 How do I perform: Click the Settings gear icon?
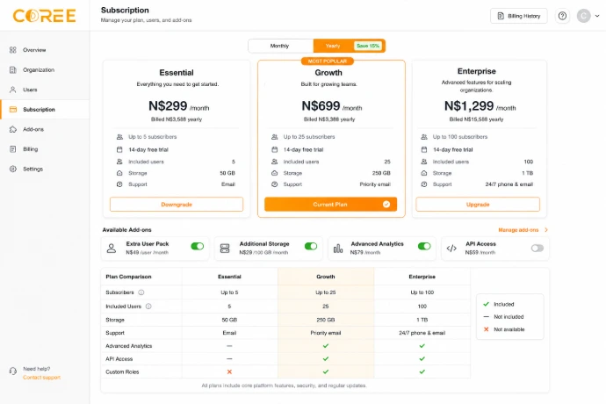click(13, 169)
